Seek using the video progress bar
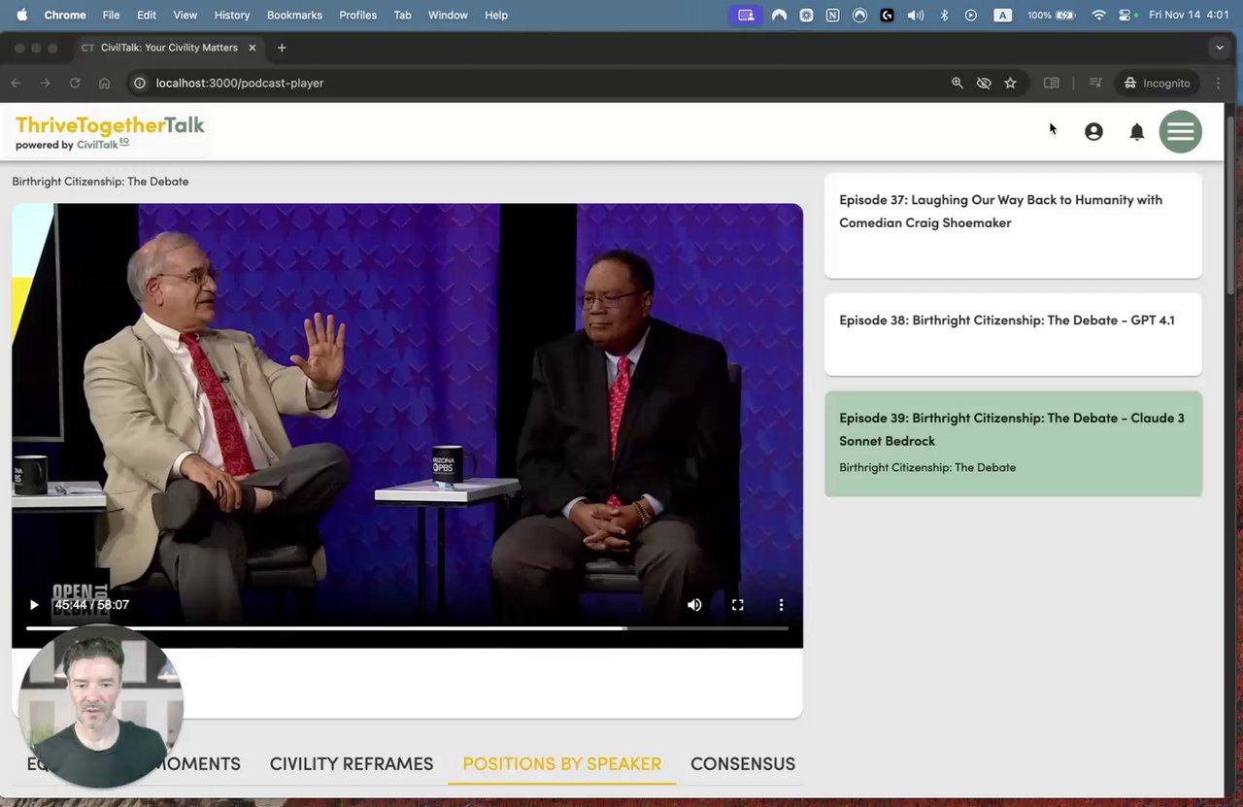 [x=407, y=628]
